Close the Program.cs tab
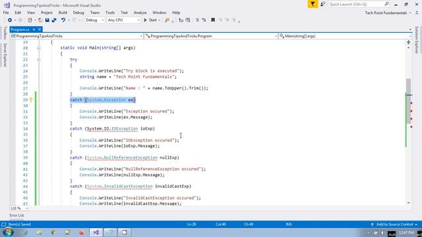 pos(40,30)
